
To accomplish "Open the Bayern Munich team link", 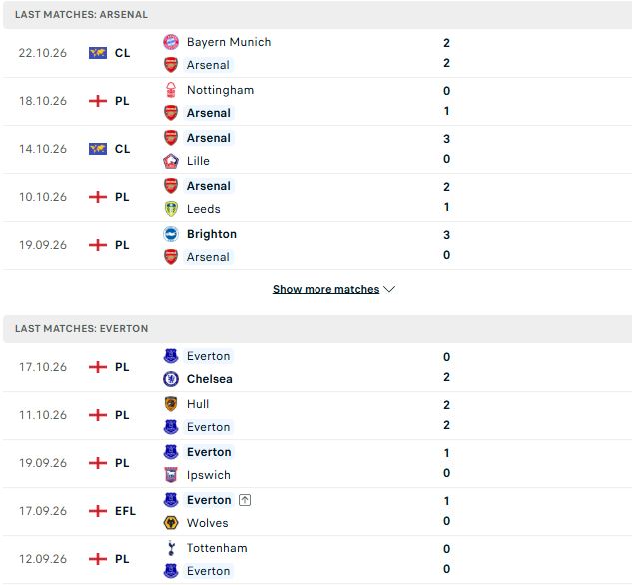I will click(229, 42).
